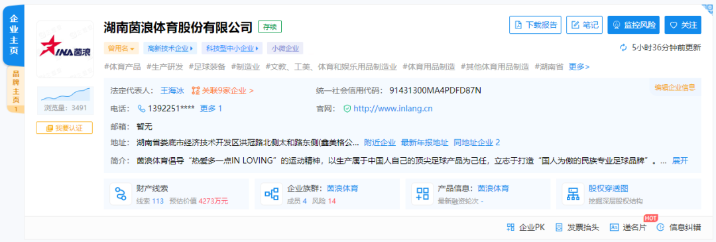Image resolution: width=716 pixels, height=242 pixels.
Task: Click the company name 湖南茵浪体育股份有限公司
Action: coord(178,27)
